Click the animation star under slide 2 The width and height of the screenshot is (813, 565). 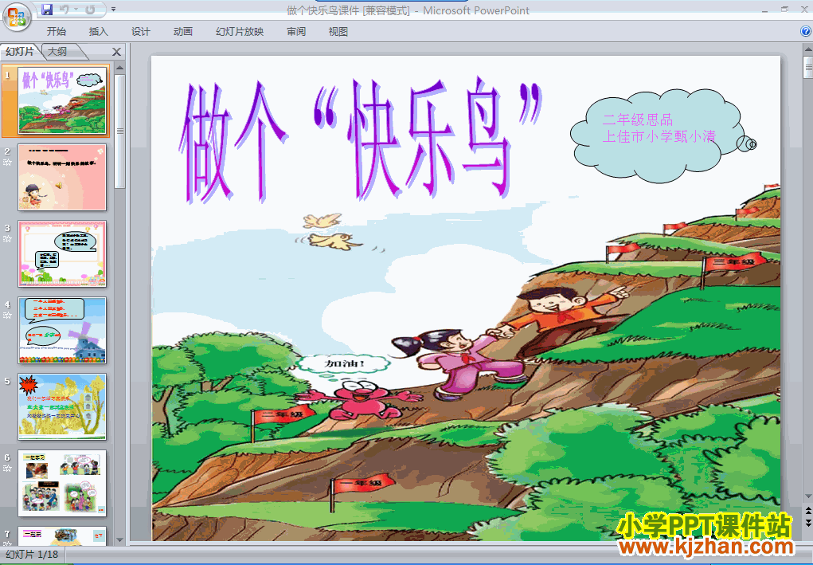pos(7,163)
